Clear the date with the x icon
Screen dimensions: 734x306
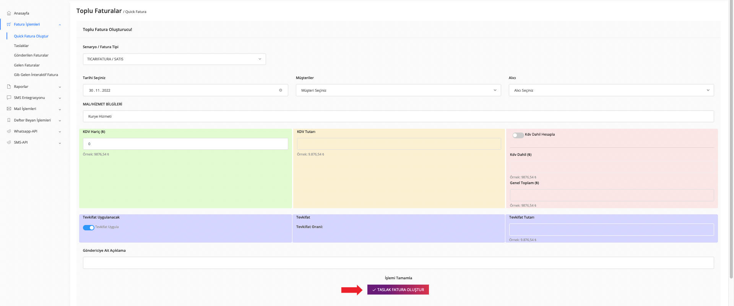click(281, 90)
